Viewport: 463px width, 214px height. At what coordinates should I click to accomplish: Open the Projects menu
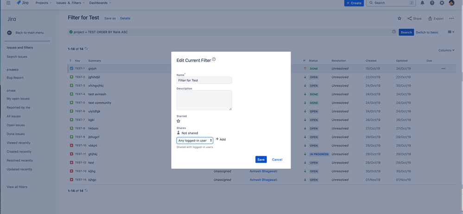(x=44, y=3)
